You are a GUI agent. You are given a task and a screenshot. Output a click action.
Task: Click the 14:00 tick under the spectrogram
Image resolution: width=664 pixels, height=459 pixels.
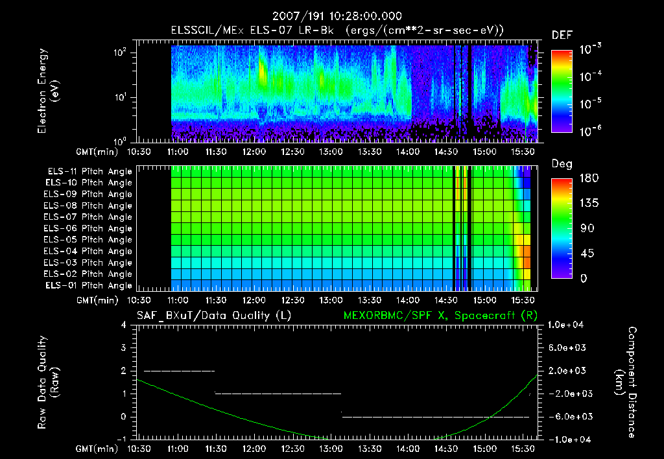[x=408, y=152]
